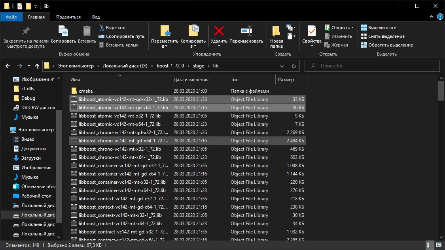Switch to Поделиться ribbon tab
445x250 pixels.
[68, 17]
